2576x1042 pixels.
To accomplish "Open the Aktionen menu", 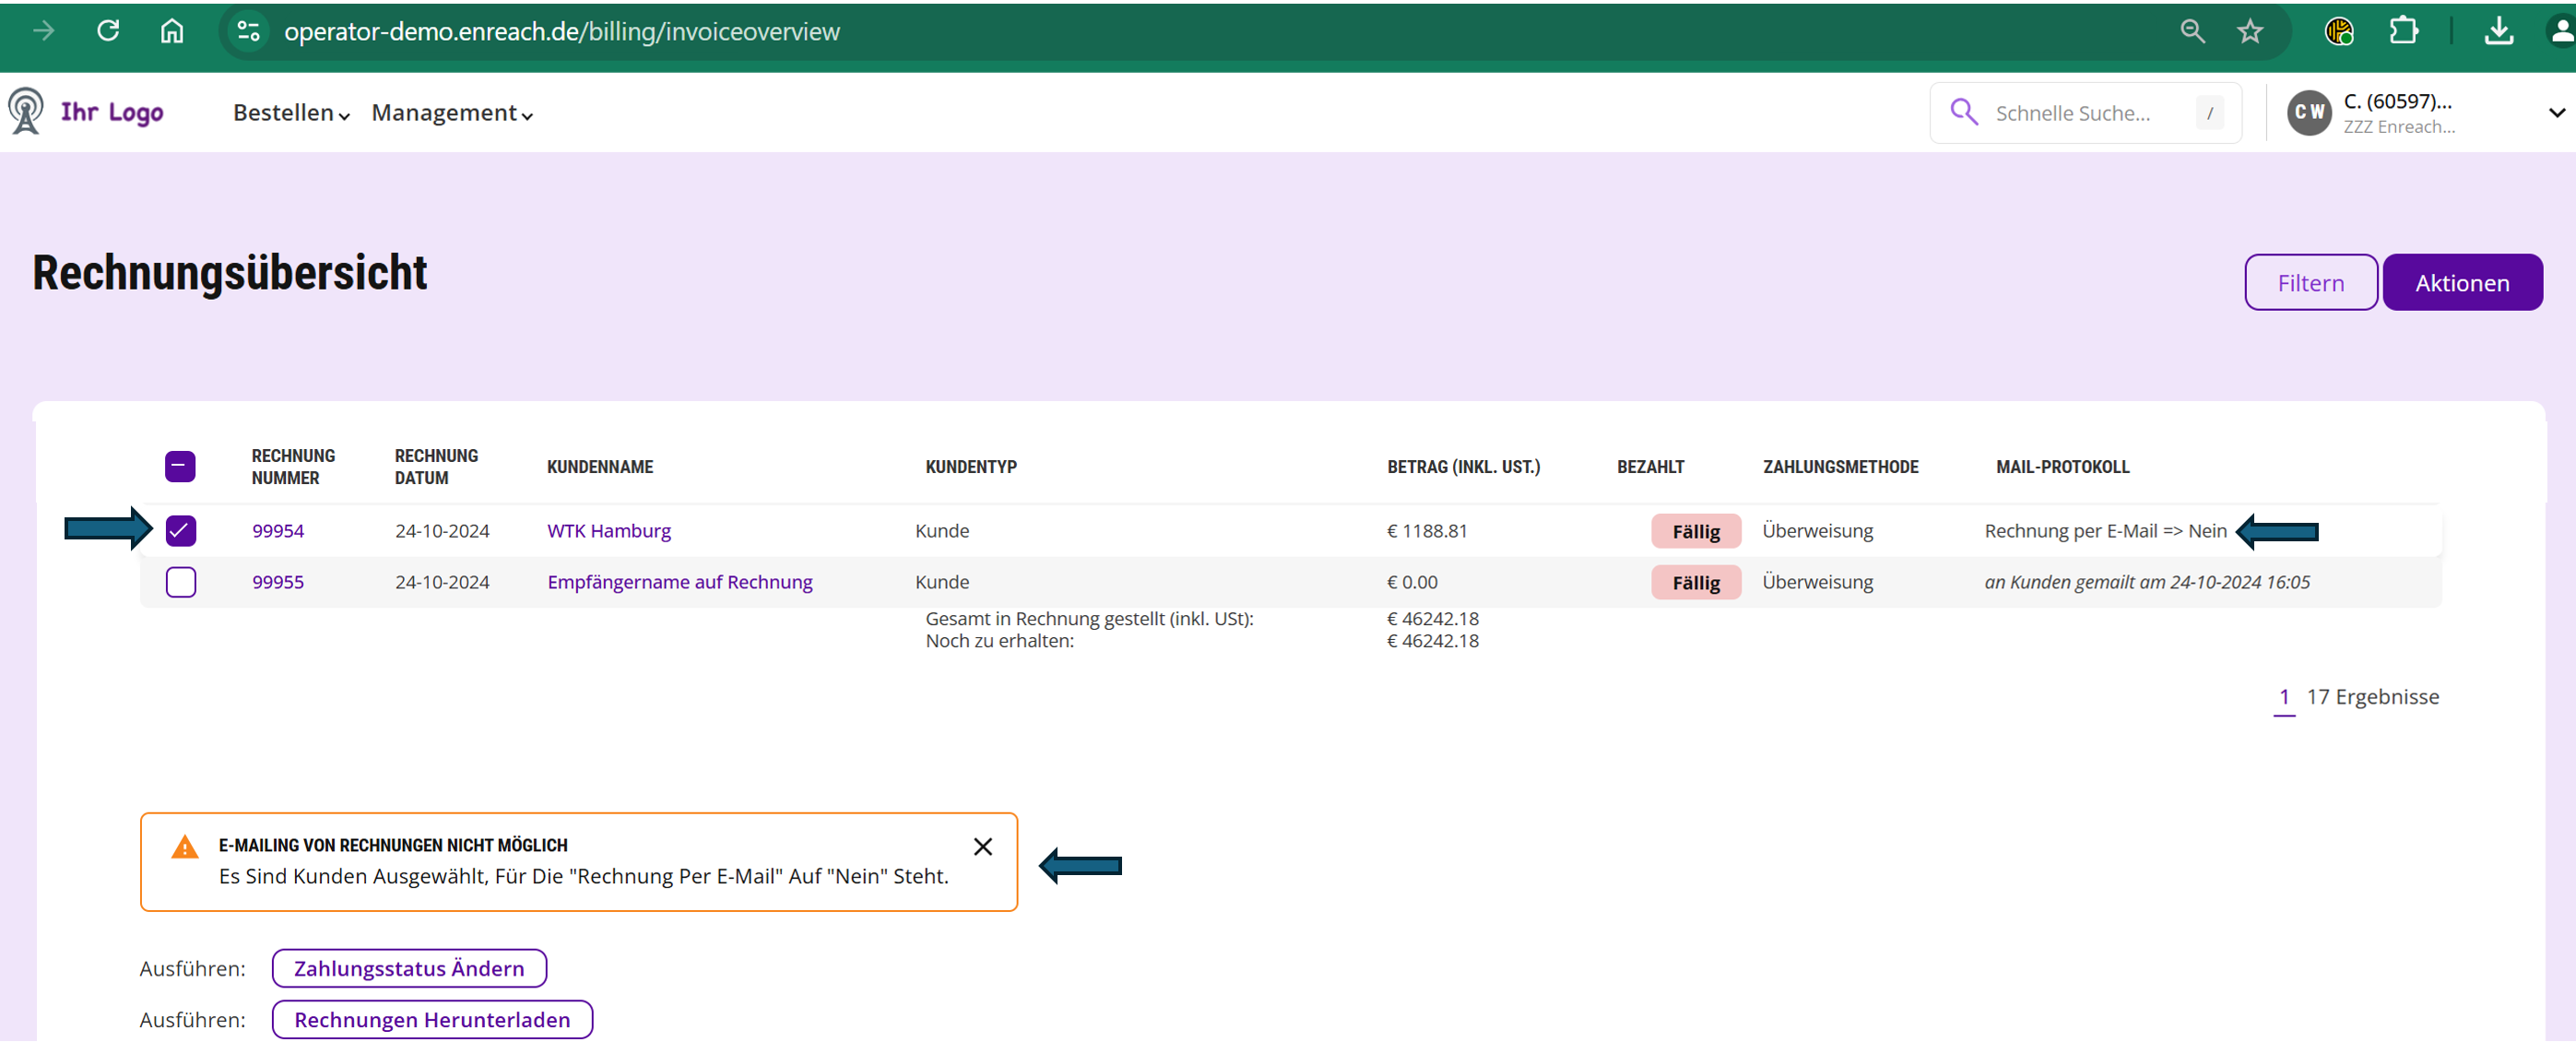I will [x=2461, y=282].
